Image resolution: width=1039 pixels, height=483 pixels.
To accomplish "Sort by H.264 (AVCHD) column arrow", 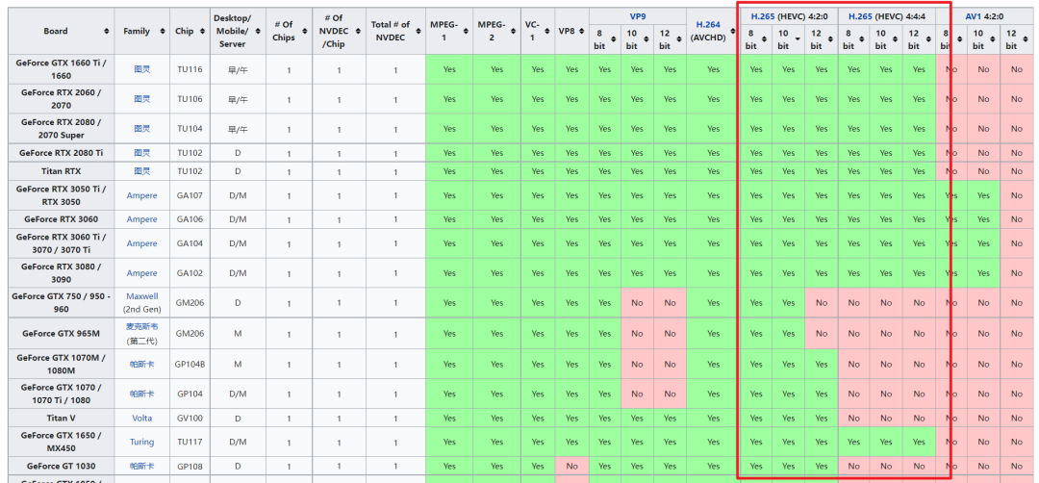I will pyautogui.click(x=733, y=31).
